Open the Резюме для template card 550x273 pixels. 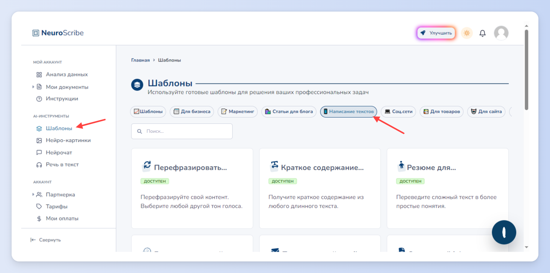point(447,188)
